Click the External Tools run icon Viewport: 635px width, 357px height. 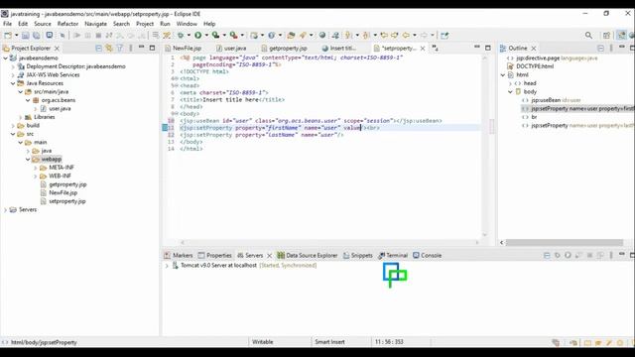pyautogui.click(x=234, y=36)
